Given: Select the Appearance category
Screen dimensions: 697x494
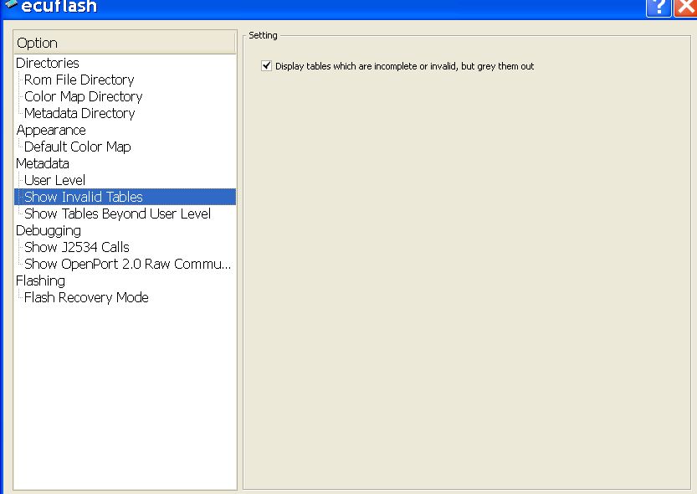Looking at the screenshot, I should click(51, 130).
